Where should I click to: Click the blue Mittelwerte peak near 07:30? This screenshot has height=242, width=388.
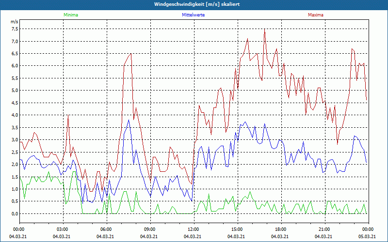(129, 120)
